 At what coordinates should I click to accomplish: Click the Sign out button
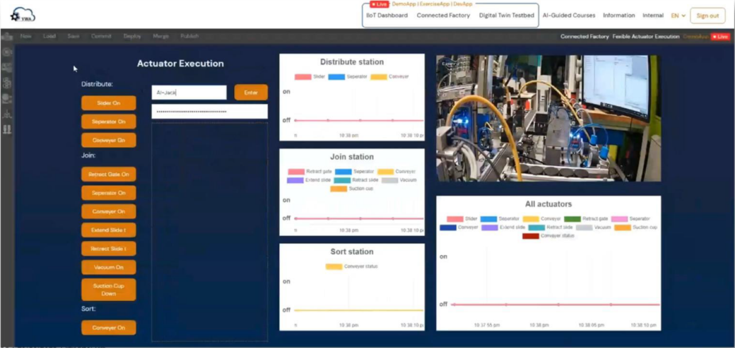(707, 16)
